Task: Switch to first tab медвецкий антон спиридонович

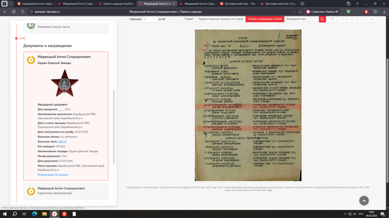Action: (35, 4)
